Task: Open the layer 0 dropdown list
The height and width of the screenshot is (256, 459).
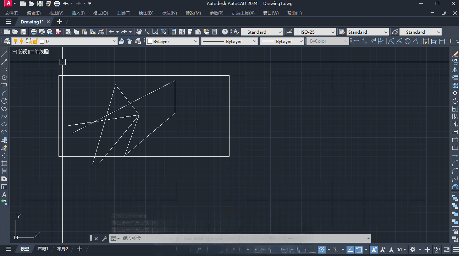Action: click(114, 41)
